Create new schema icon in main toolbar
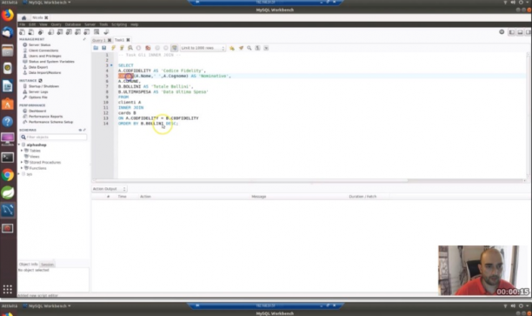 pos(51,32)
